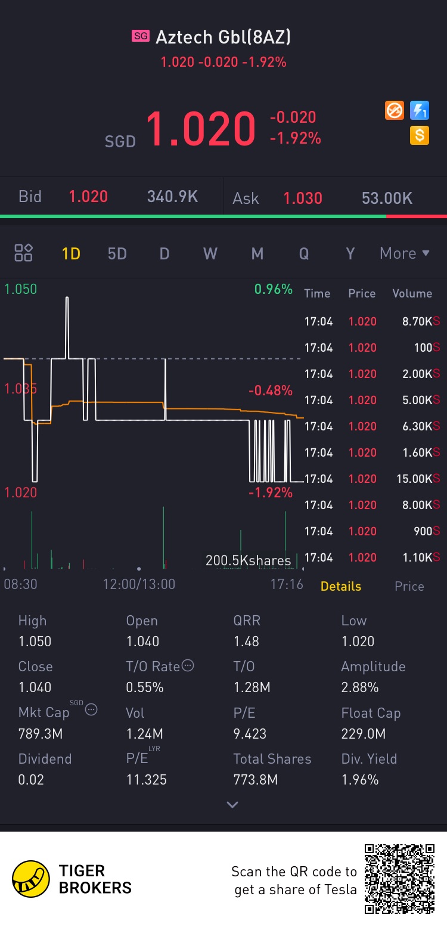This screenshot has height=927, width=447.
Task: Tap the Dividend value 0.02
Action: (x=31, y=780)
